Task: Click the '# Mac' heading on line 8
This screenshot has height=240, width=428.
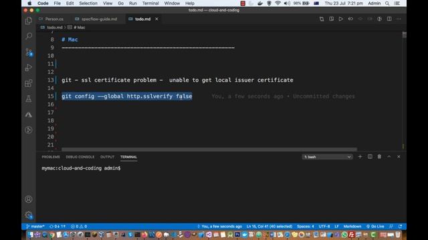Action: 70,39
